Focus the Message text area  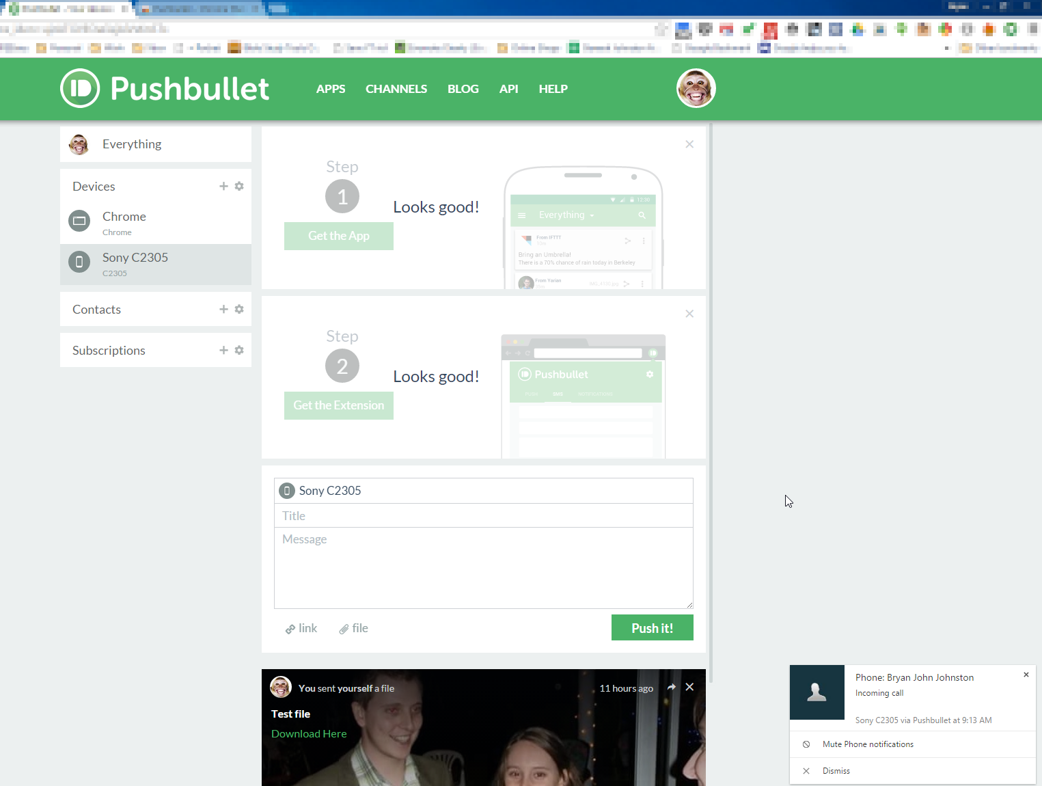[484, 568]
